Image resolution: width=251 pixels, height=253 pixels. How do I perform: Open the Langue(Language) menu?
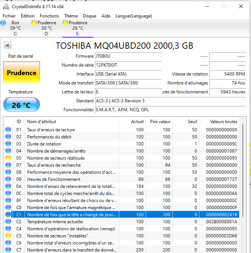pyautogui.click(x=134, y=16)
